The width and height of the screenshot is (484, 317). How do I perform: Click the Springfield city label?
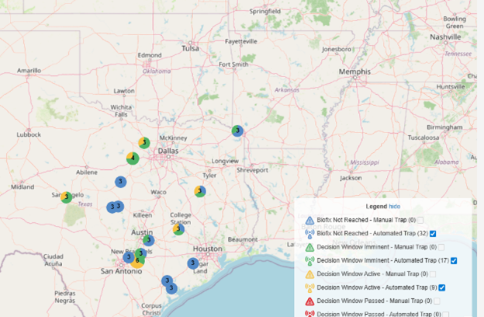[x=265, y=11]
